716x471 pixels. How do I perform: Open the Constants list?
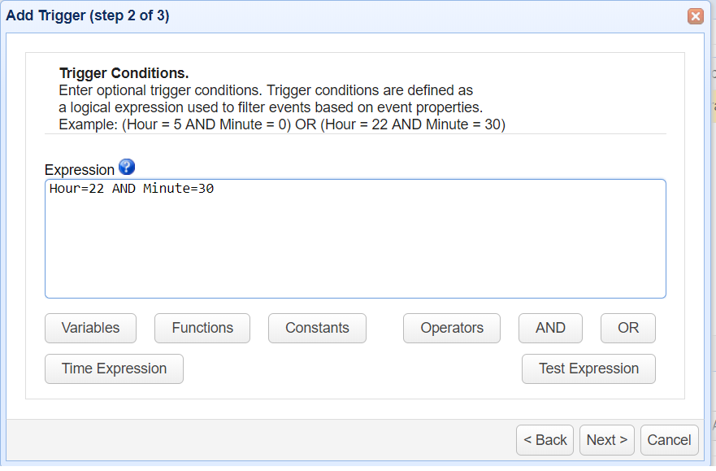click(x=317, y=328)
